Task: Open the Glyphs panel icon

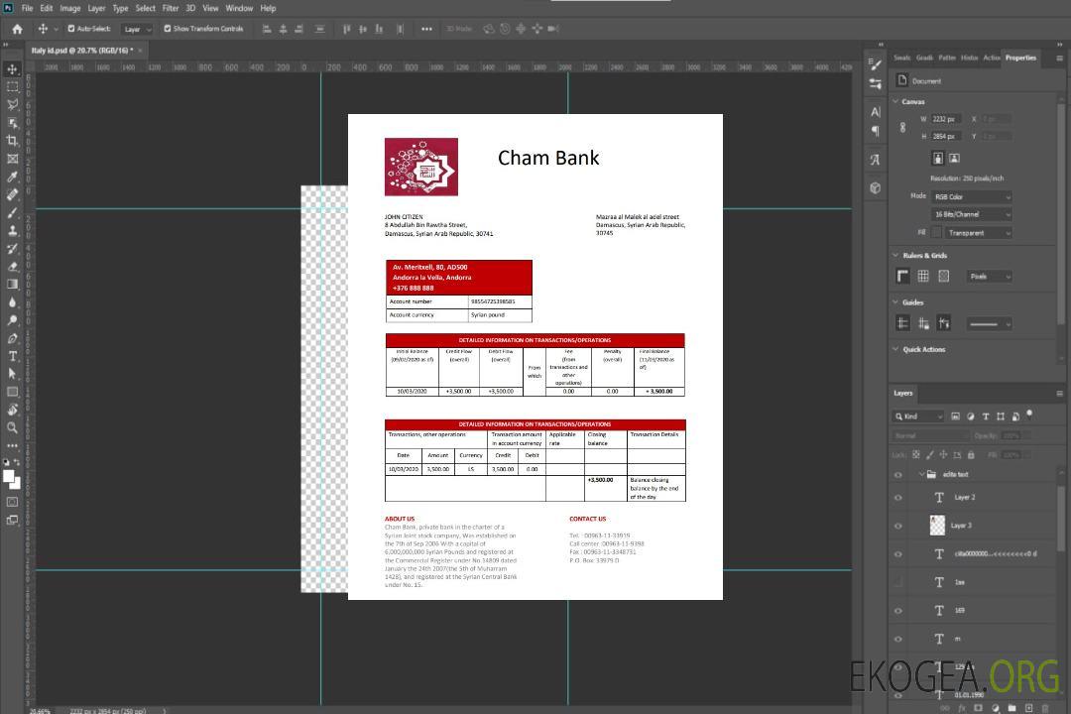Action: (x=876, y=160)
